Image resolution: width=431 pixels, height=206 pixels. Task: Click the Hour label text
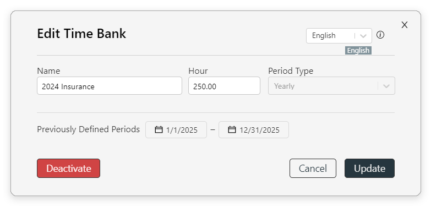pyautogui.click(x=198, y=71)
